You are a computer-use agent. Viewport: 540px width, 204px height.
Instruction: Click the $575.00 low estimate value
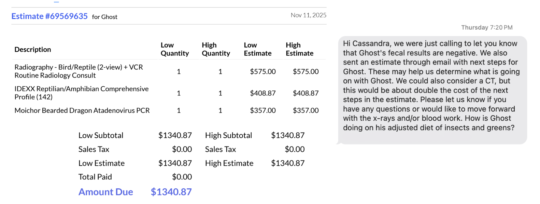[262, 71]
